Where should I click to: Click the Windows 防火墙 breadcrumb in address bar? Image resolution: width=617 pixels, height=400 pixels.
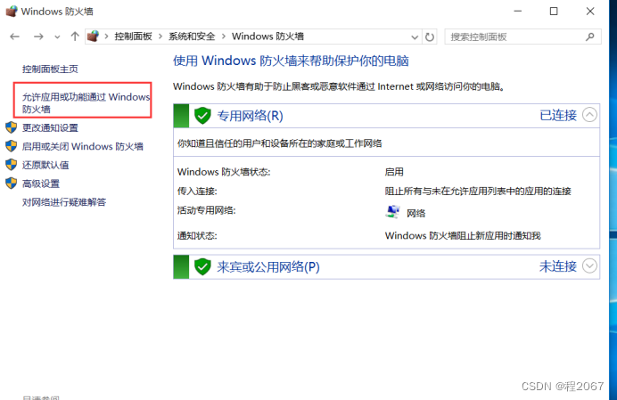[x=267, y=37]
